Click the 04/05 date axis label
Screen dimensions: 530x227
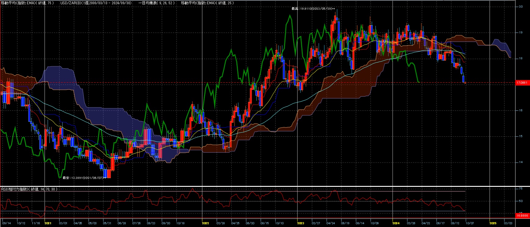tap(78, 223)
